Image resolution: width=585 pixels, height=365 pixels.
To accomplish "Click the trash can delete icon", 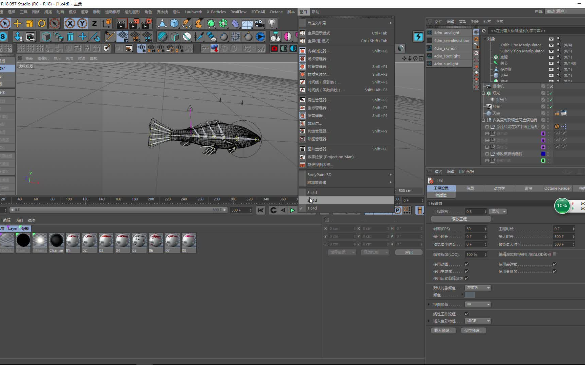I will [x=70, y=36].
